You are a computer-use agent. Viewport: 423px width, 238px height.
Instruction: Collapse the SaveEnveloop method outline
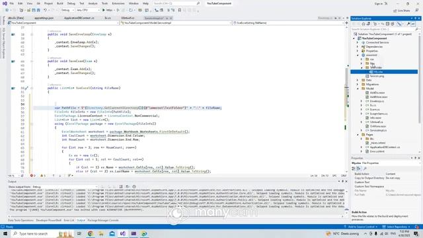pos(32,34)
